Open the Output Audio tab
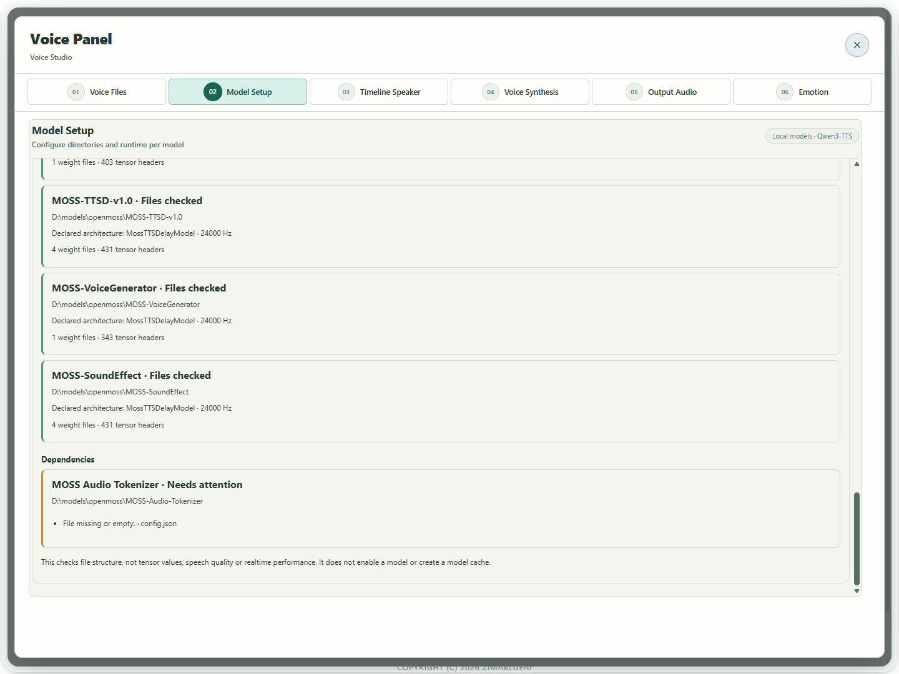This screenshot has height=674, width=899. [x=661, y=92]
